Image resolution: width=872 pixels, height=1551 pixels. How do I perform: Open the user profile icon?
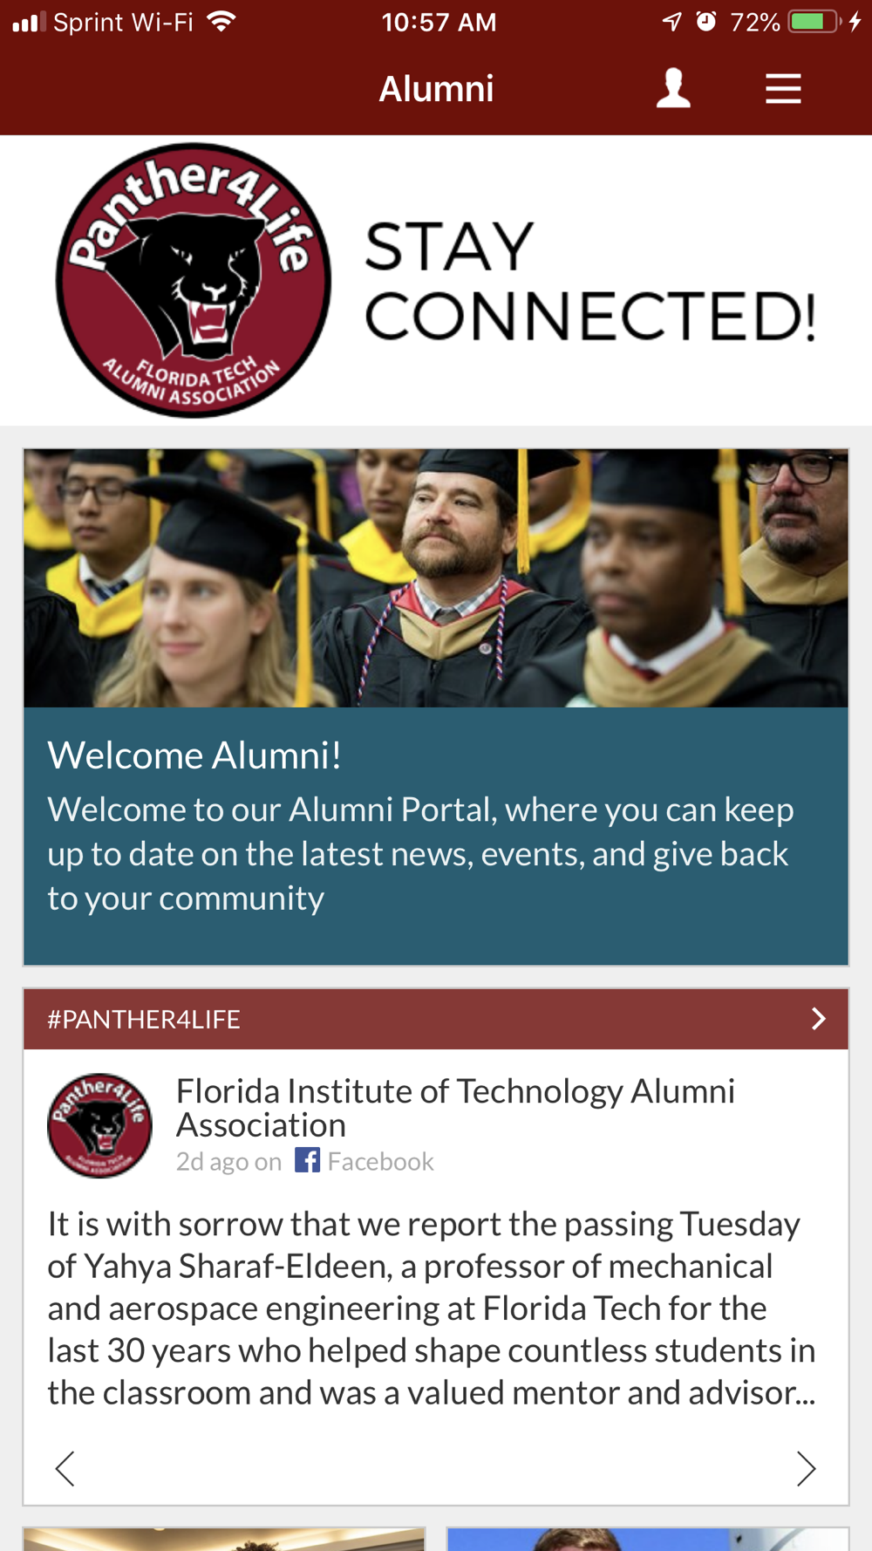[673, 89]
